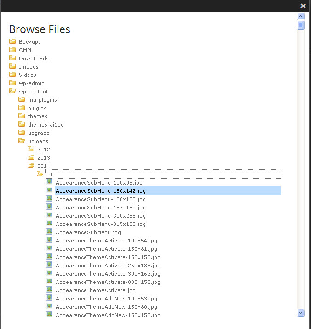Image resolution: width=311 pixels, height=329 pixels.
Task: Expand the 2013 folder
Action: point(31,157)
